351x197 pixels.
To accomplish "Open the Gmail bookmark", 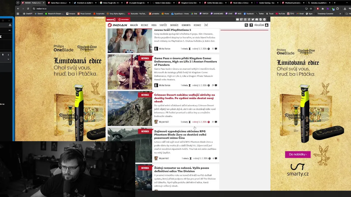I will point(300,14).
